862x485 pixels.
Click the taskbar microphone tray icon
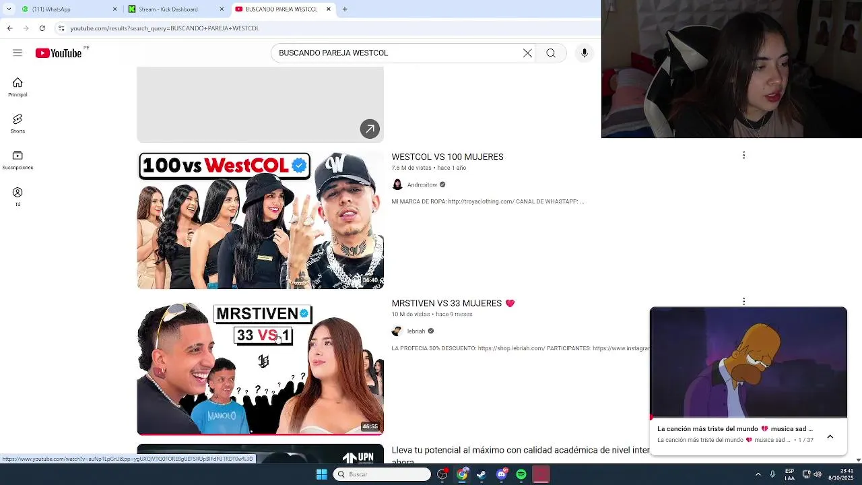pyautogui.click(x=772, y=474)
